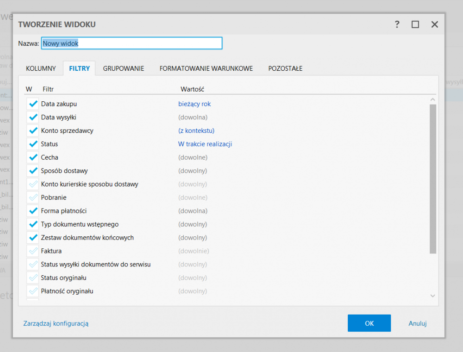
Task: Uncheck the Data zakupu filter checkbox
Action: pos(33,104)
